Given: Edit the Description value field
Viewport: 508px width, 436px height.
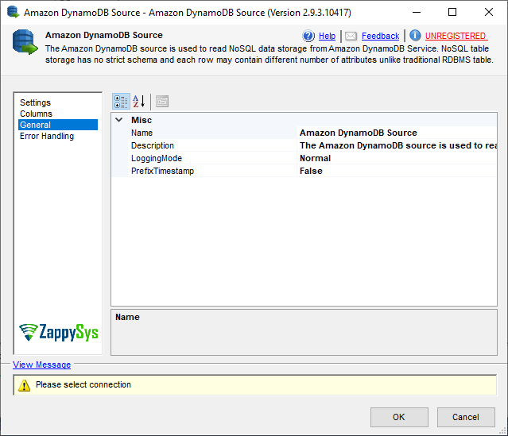Looking at the screenshot, I should coord(397,145).
